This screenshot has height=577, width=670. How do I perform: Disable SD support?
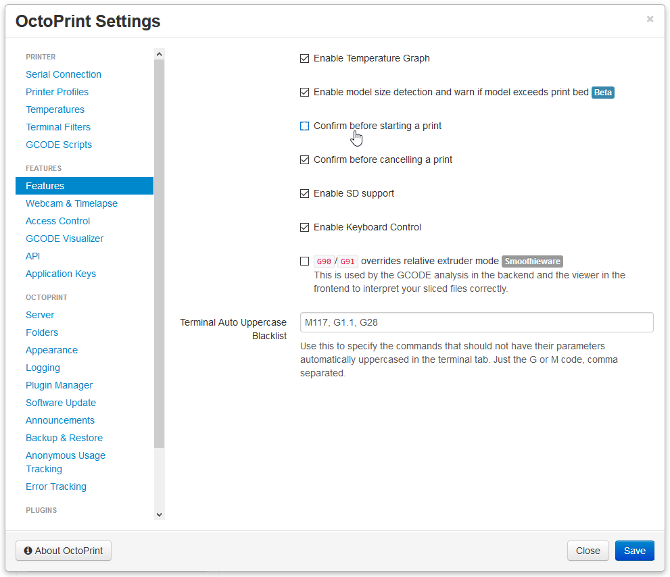click(x=304, y=193)
